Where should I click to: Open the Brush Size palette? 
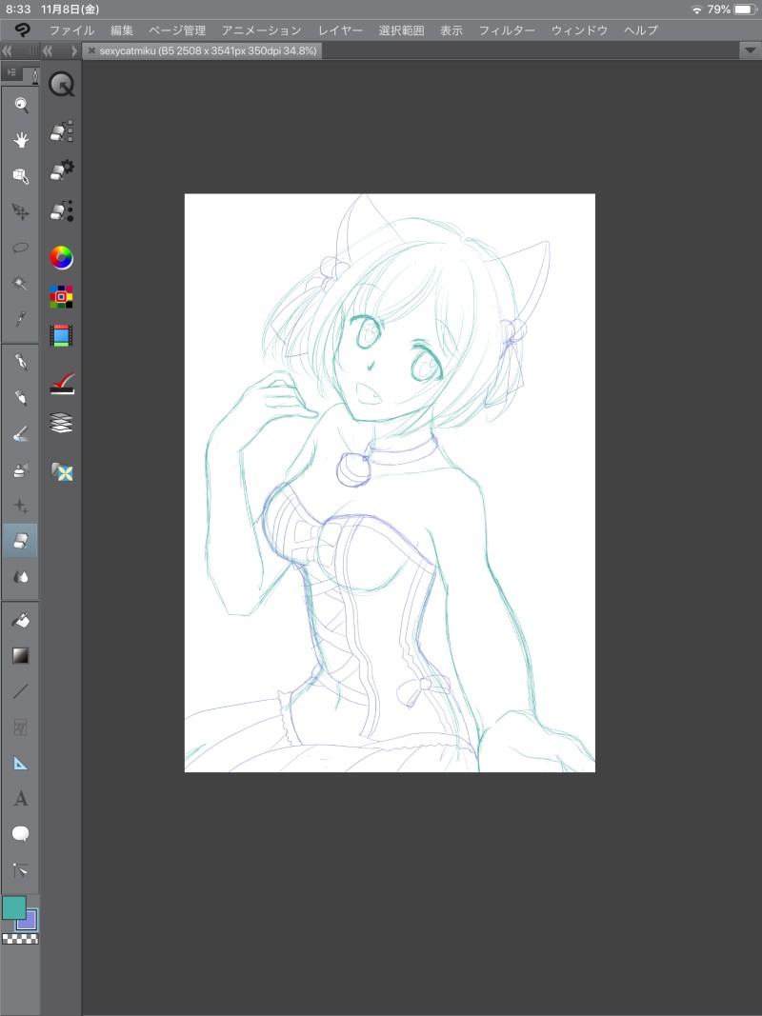62,210
